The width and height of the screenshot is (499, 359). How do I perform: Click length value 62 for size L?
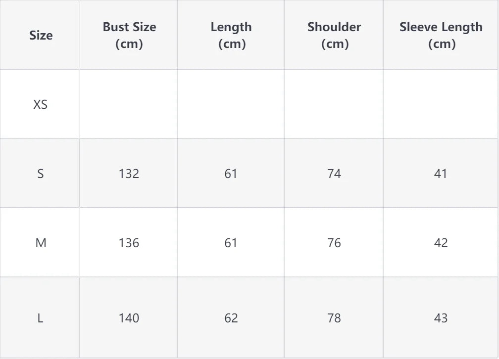231,317
